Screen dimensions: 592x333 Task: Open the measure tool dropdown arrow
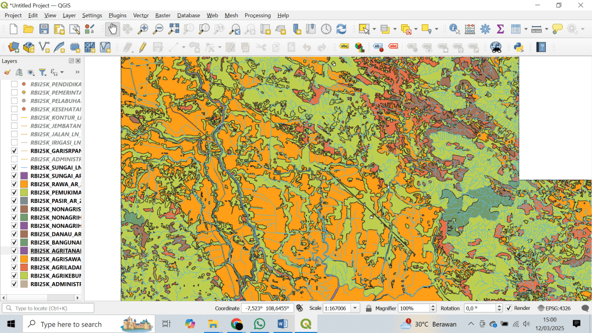(x=546, y=29)
